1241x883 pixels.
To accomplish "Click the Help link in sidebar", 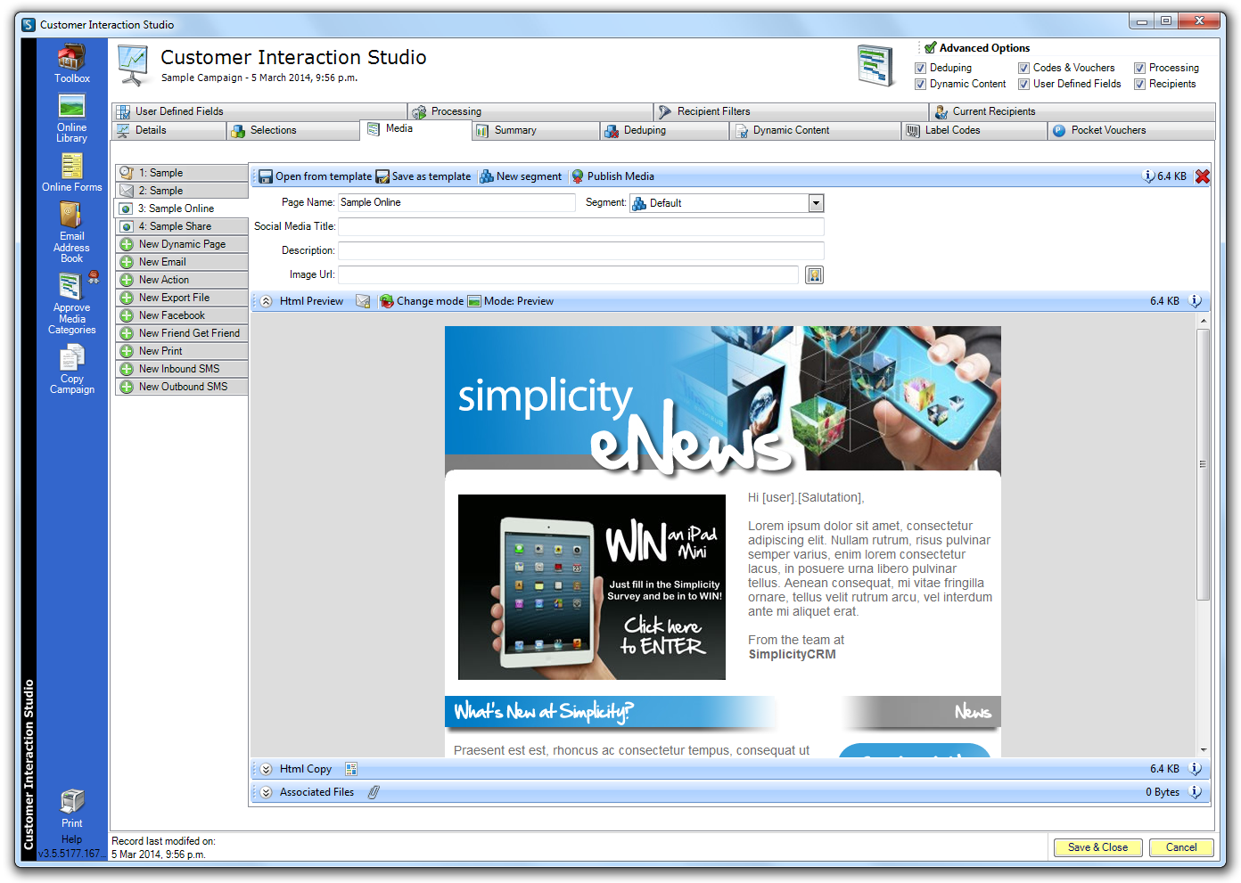I will pyautogui.click(x=72, y=839).
